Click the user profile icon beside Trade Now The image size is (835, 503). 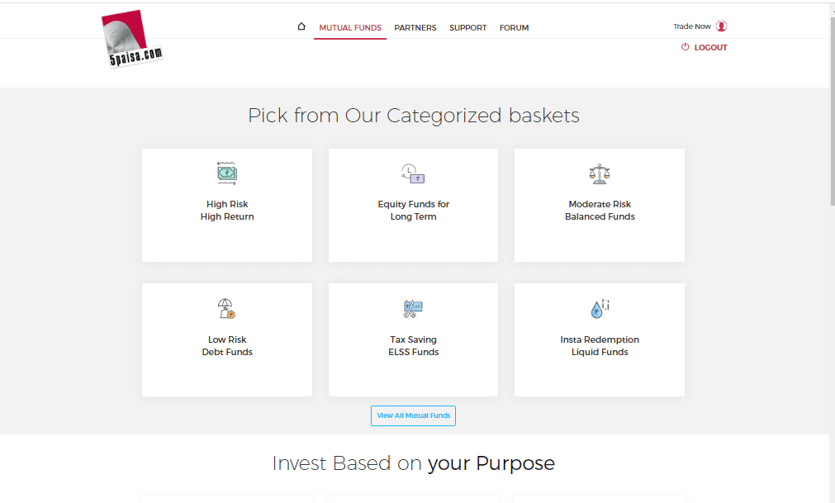click(x=721, y=26)
